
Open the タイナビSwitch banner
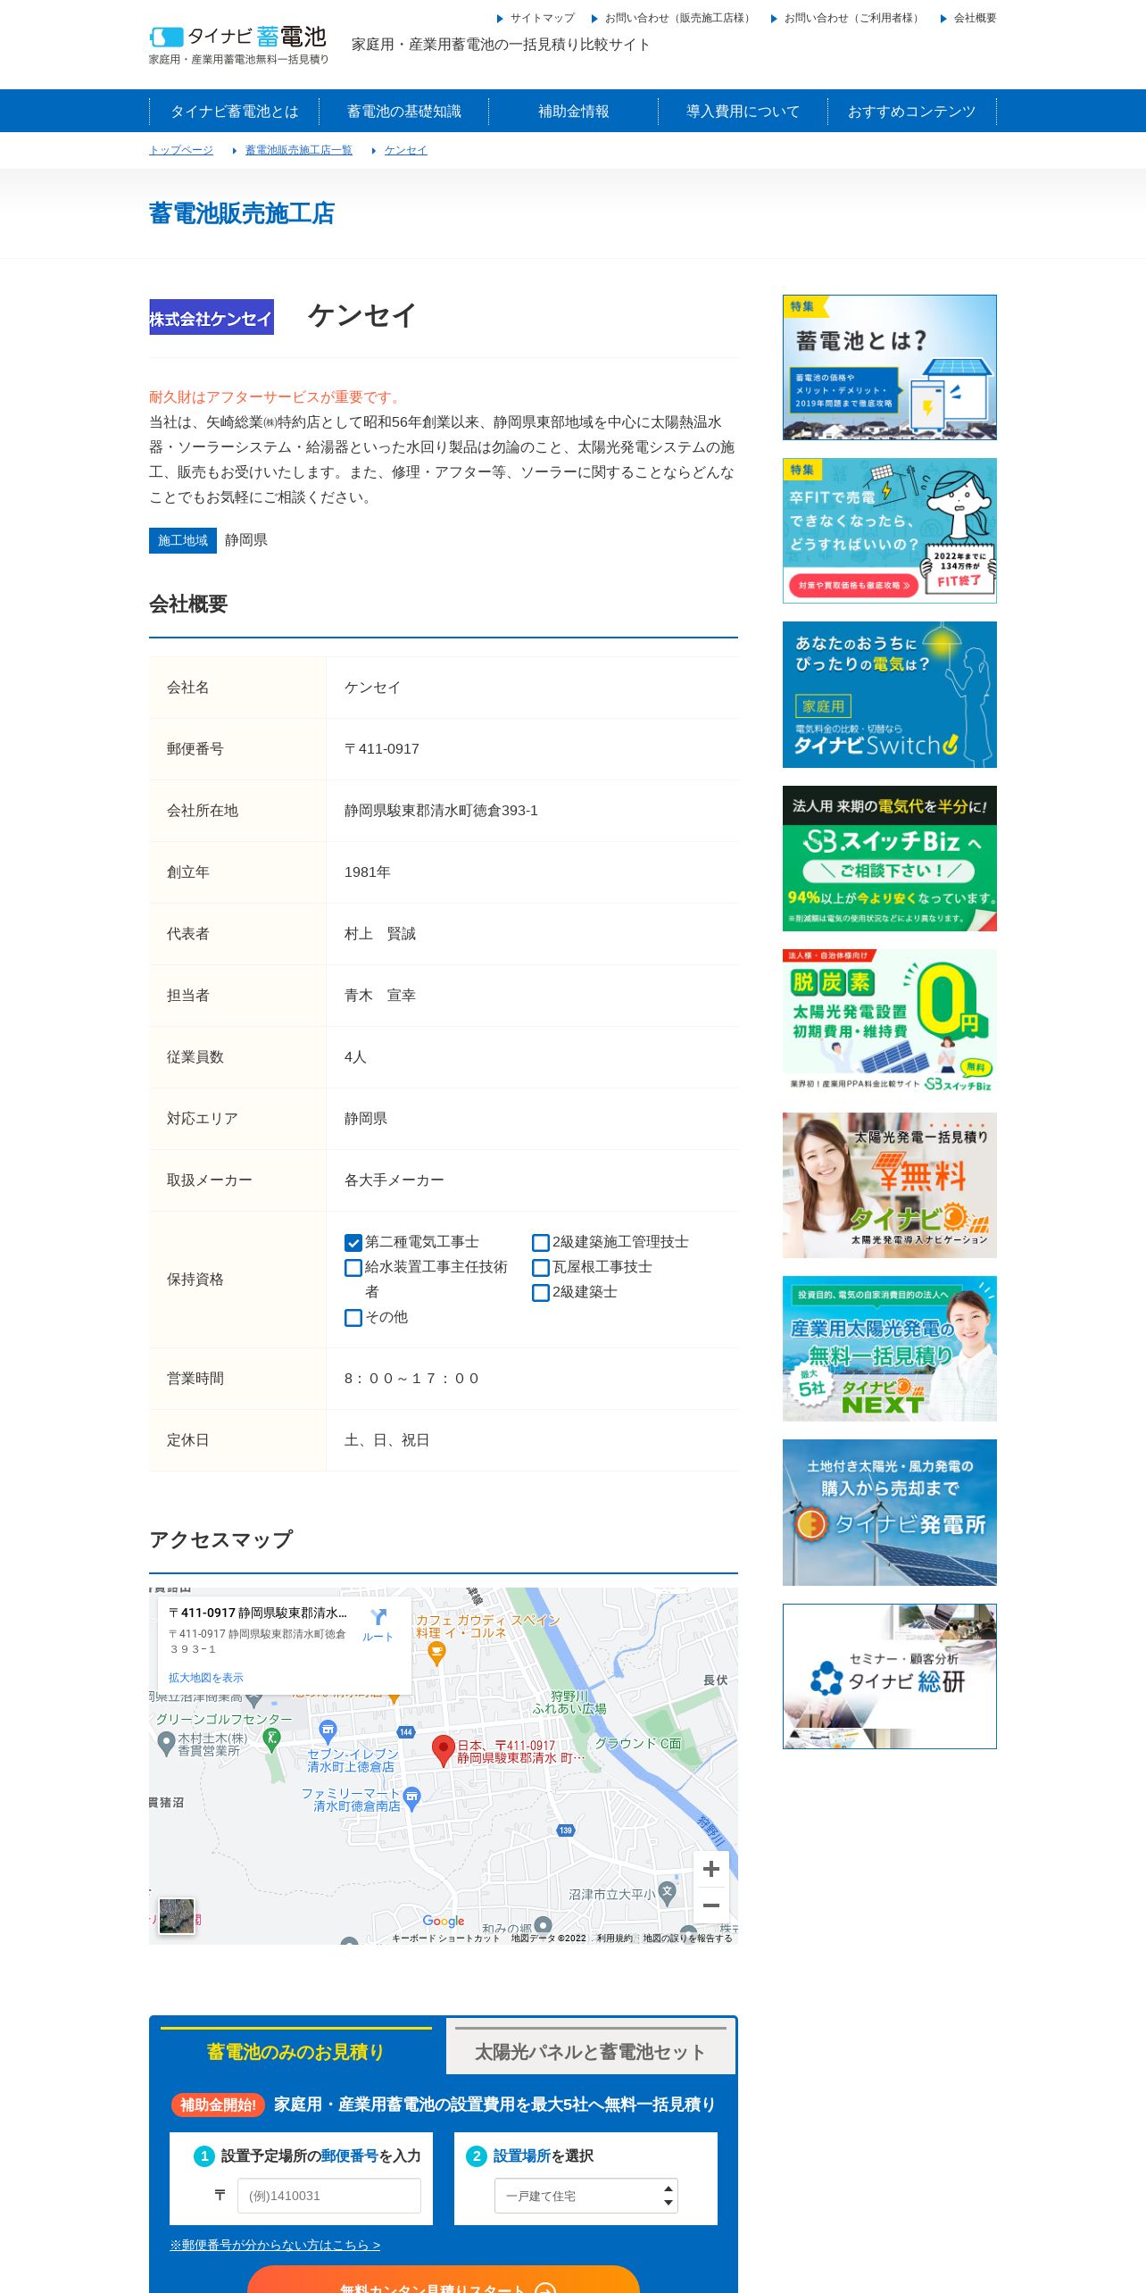click(890, 695)
